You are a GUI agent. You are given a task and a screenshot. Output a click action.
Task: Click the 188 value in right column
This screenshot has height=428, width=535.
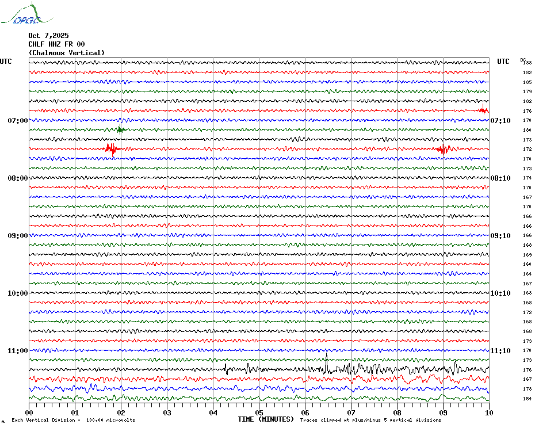(527, 63)
